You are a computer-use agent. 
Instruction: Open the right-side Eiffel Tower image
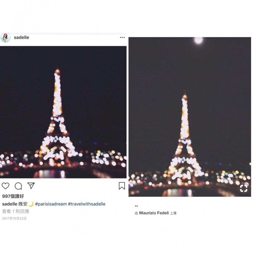pos(190,116)
